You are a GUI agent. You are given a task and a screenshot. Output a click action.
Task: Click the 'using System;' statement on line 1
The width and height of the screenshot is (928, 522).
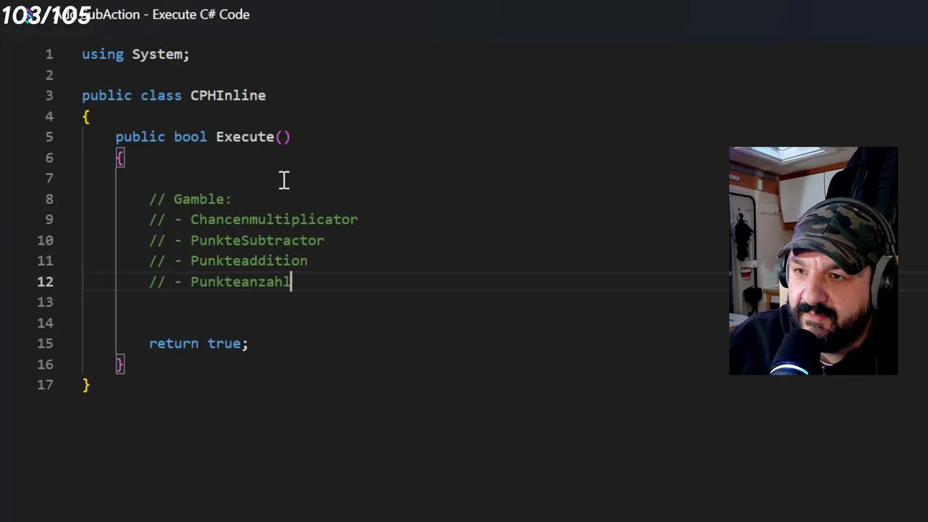(136, 54)
